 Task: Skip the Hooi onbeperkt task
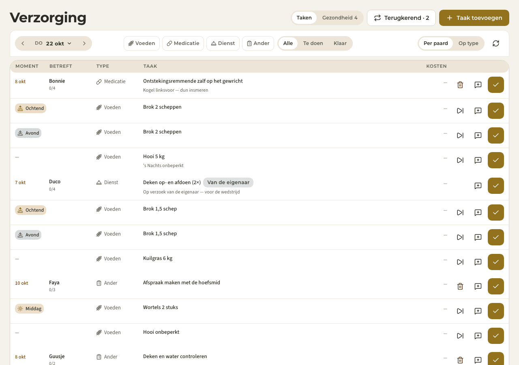pyautogui.click(x=460, y=336)
